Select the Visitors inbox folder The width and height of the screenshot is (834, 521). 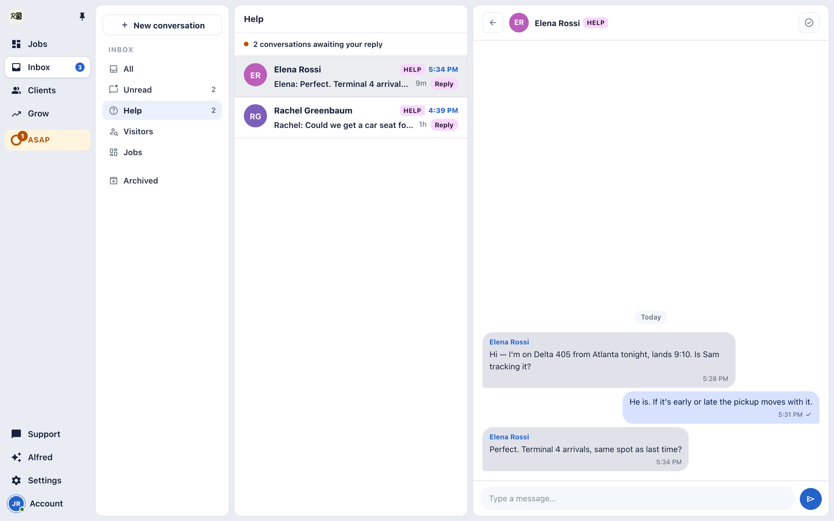[x=162, y=131]
